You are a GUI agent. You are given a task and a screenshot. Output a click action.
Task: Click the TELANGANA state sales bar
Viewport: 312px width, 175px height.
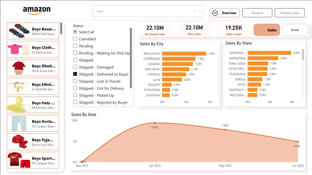point(257,74)
